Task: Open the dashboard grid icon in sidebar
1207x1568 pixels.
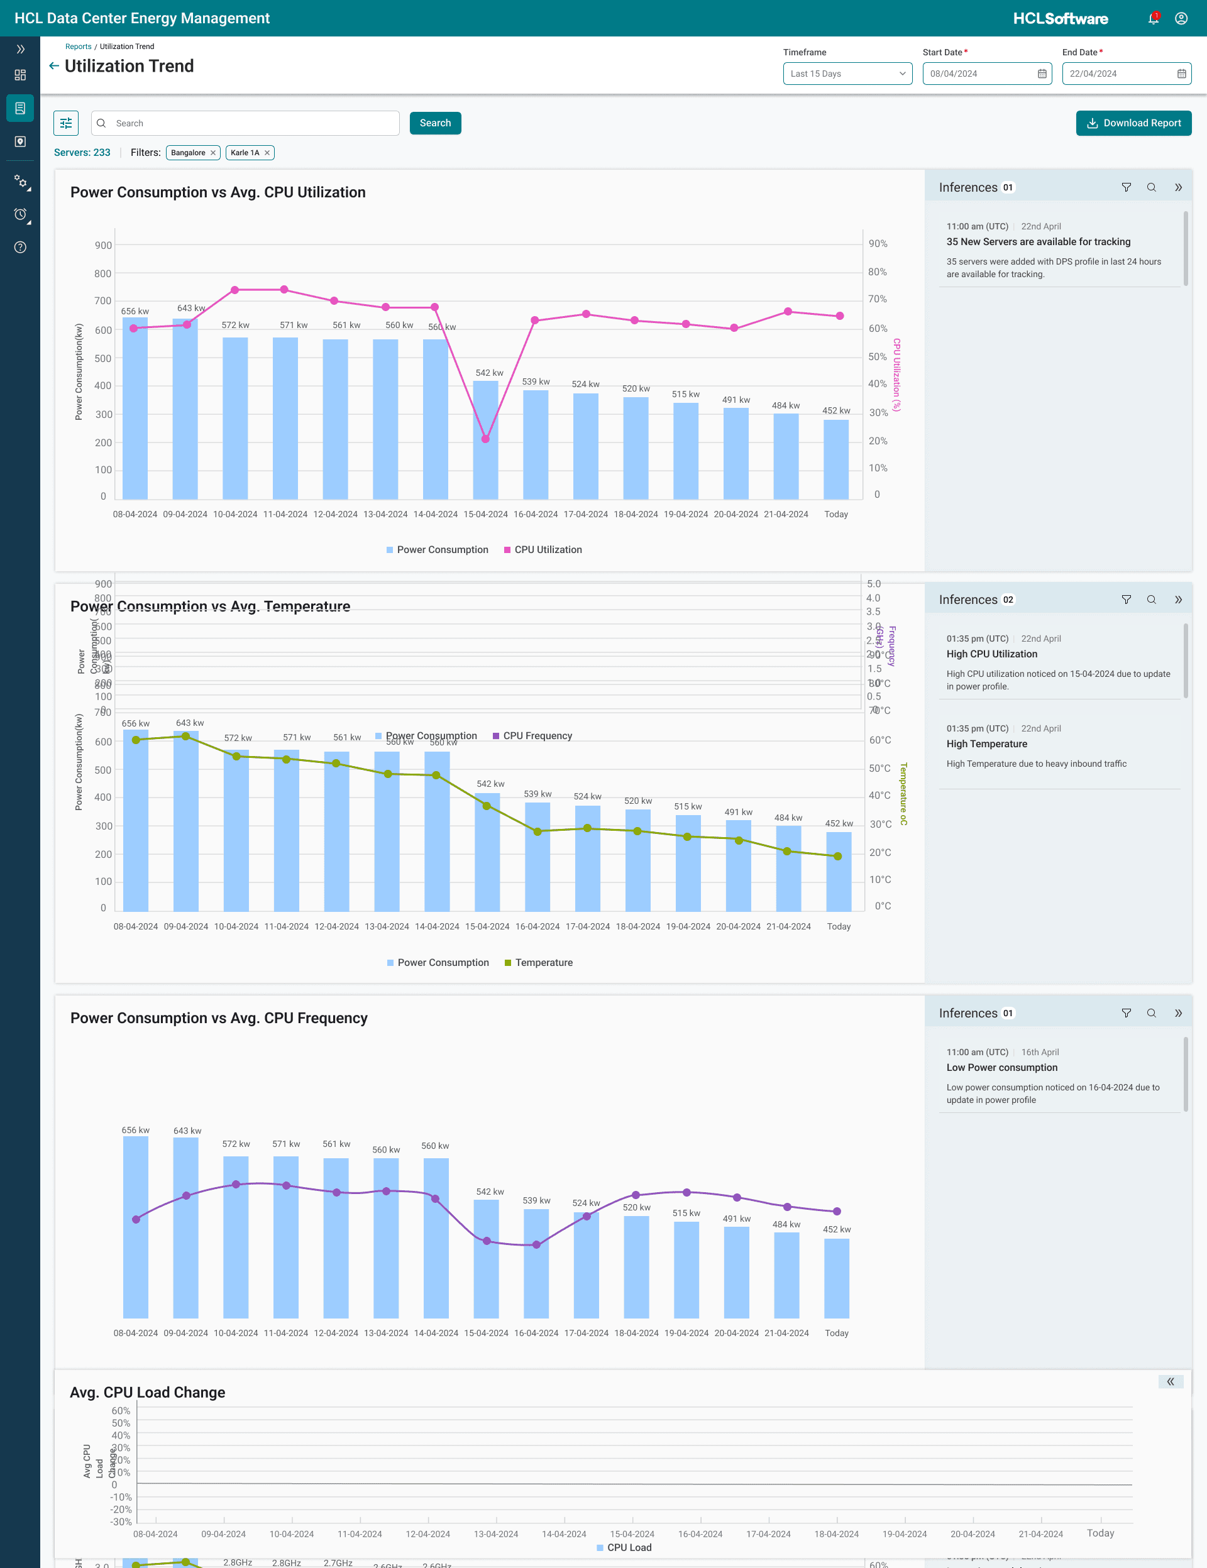Action: pyautogui.click(x=20, y=75)
